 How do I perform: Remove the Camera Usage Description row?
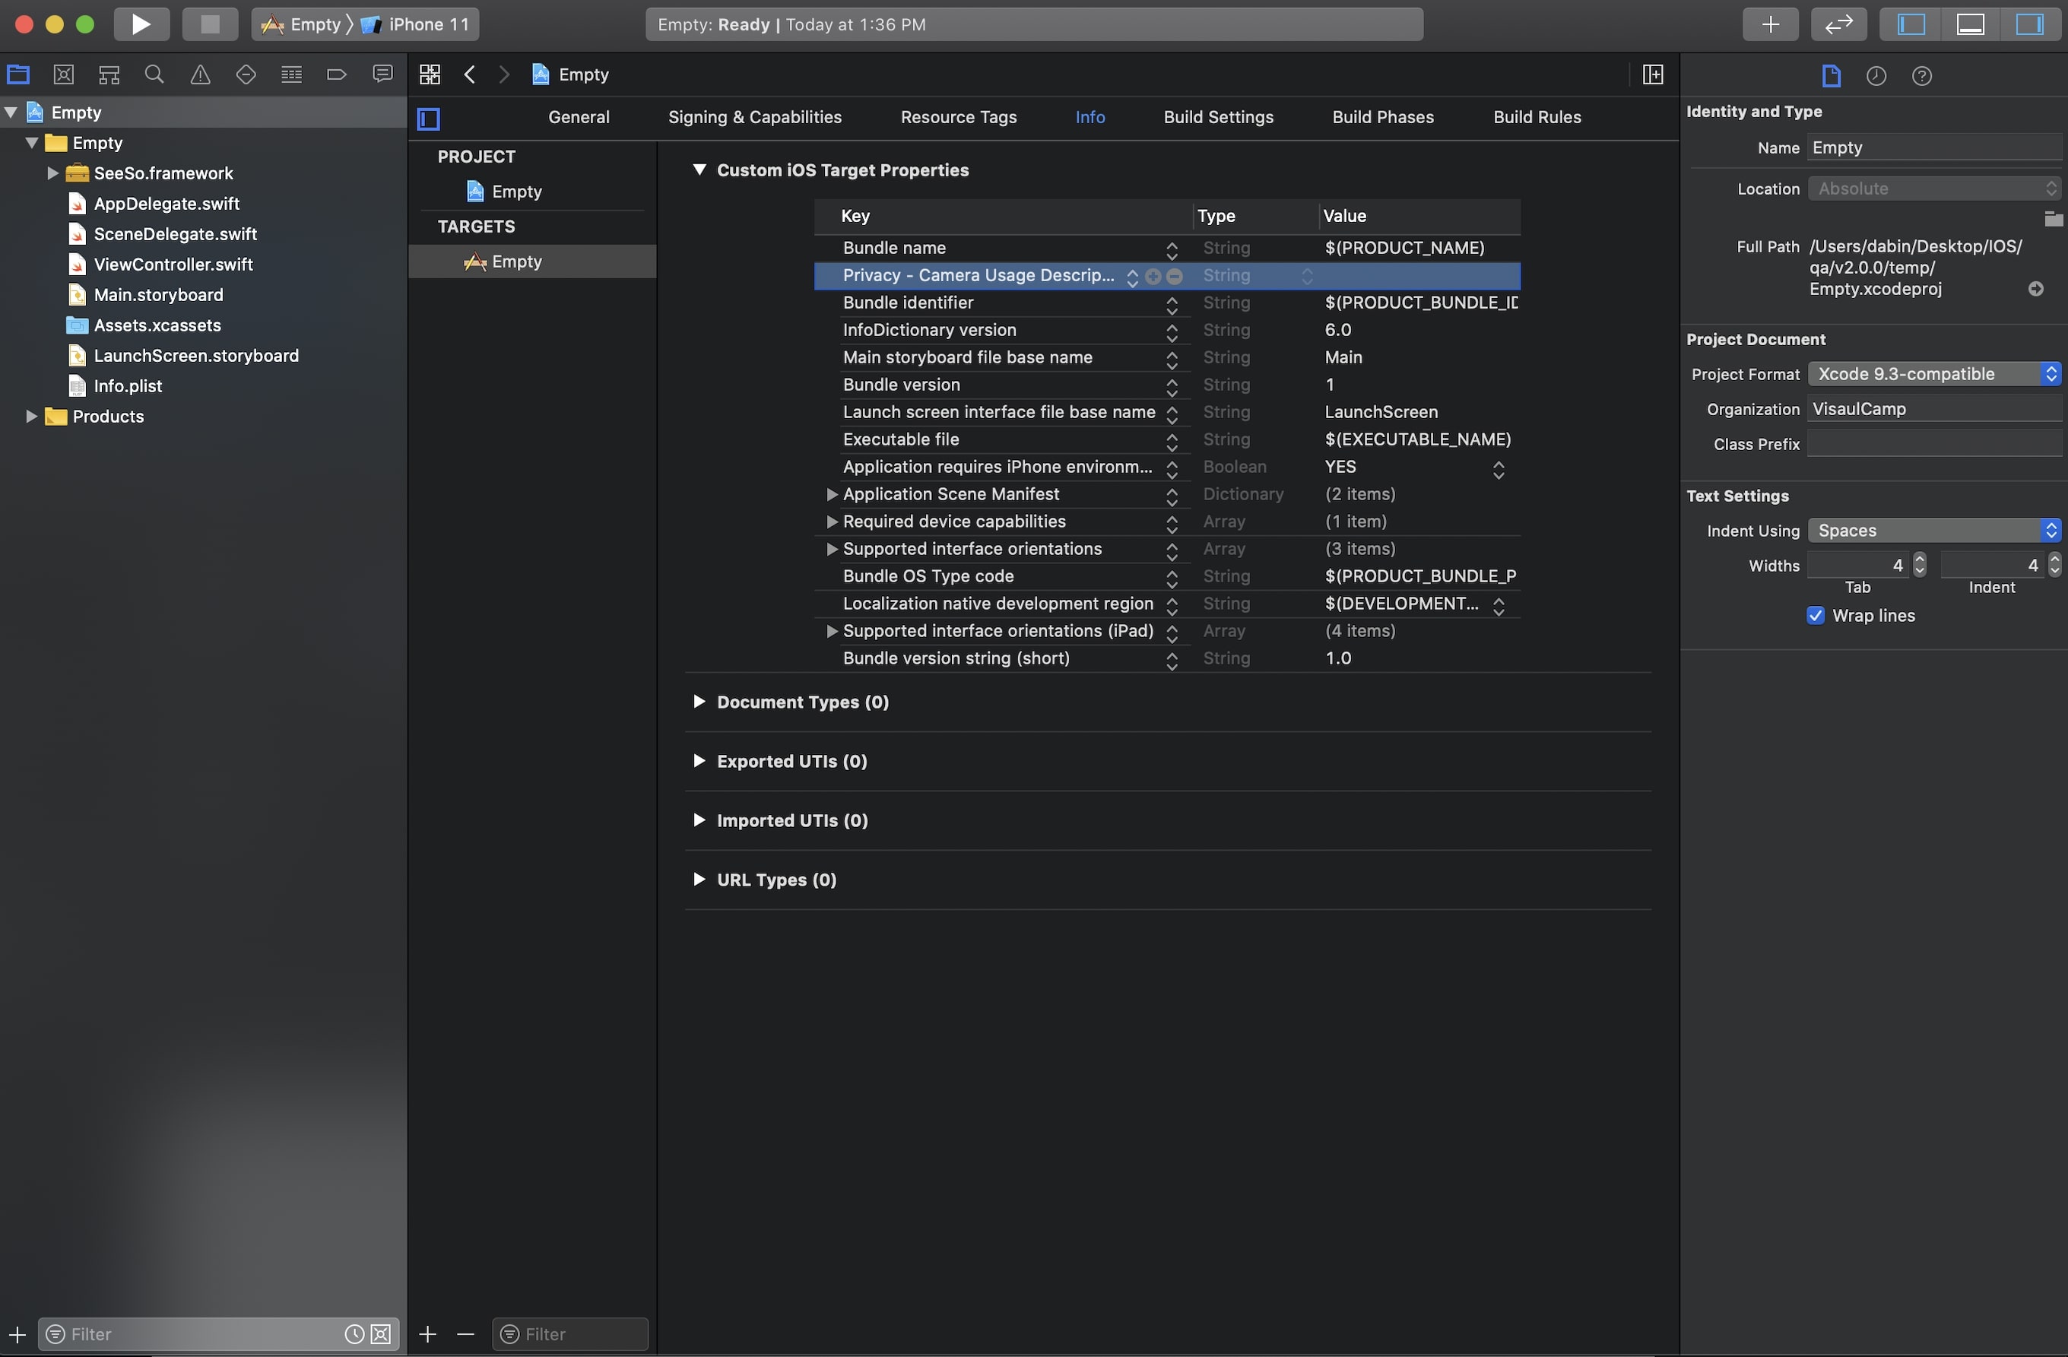(x=1175, y=276)
